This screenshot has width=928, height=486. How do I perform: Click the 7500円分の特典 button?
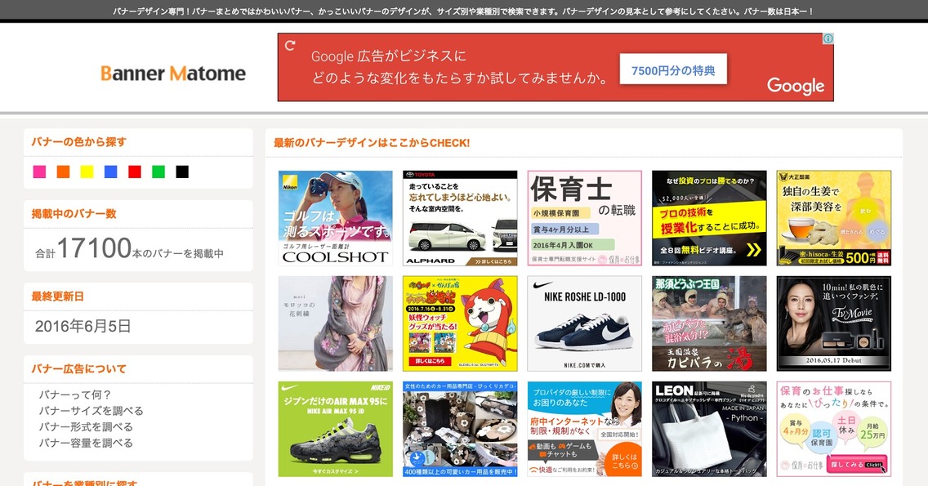coord(673,71)
